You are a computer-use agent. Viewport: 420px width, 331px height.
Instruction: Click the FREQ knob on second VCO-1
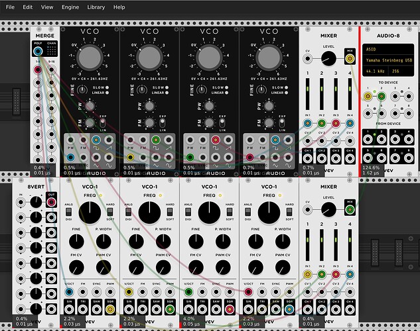click(149, 213)
